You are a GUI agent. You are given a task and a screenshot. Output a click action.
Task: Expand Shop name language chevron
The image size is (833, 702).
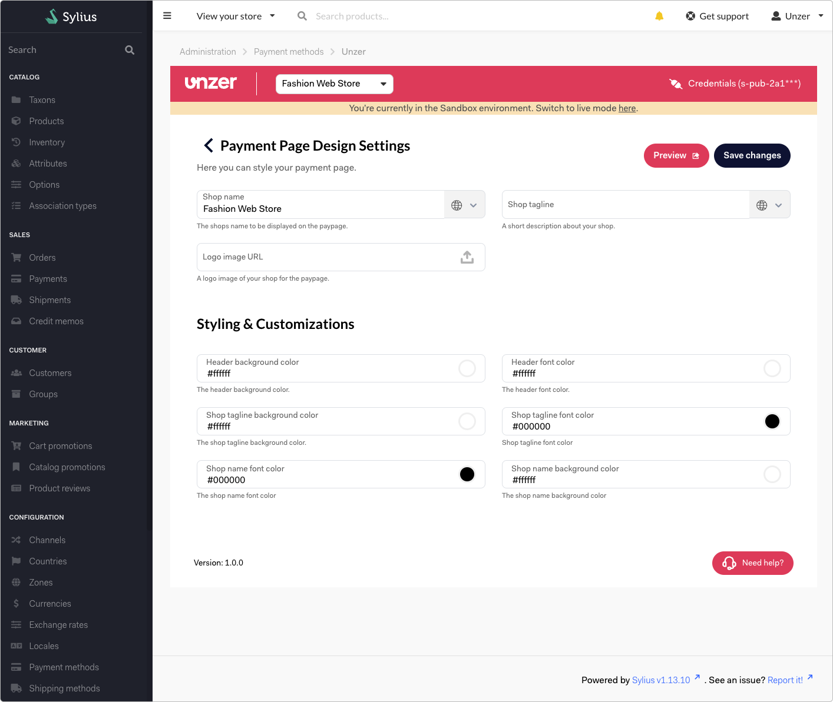point(473,205)
